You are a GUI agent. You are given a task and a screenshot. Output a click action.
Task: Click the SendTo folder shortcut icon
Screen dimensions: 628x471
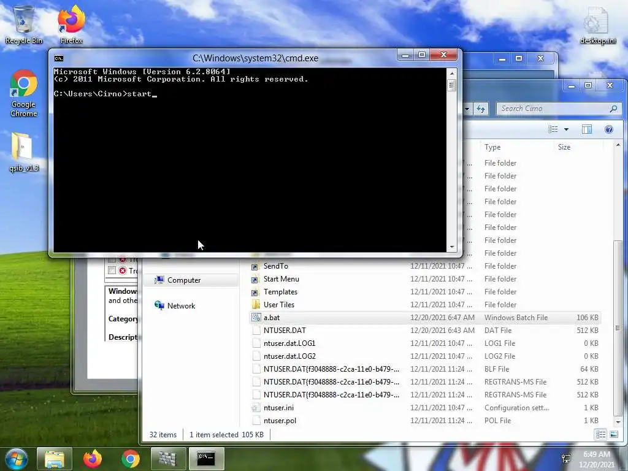pyautogui.click(x=255, y=266)
